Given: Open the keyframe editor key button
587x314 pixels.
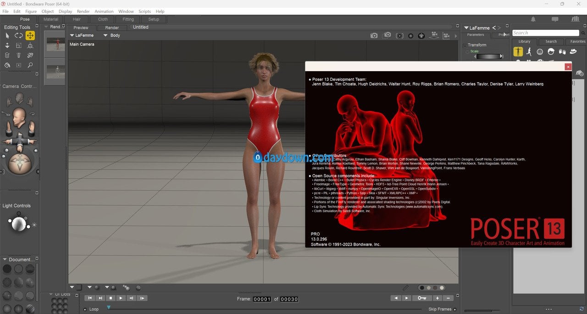Looking at the screenshot, I should pos(421,298).
